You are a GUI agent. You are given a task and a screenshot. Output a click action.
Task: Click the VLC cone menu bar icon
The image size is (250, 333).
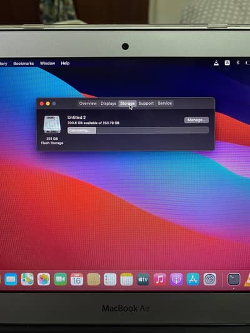pos(216,63)
